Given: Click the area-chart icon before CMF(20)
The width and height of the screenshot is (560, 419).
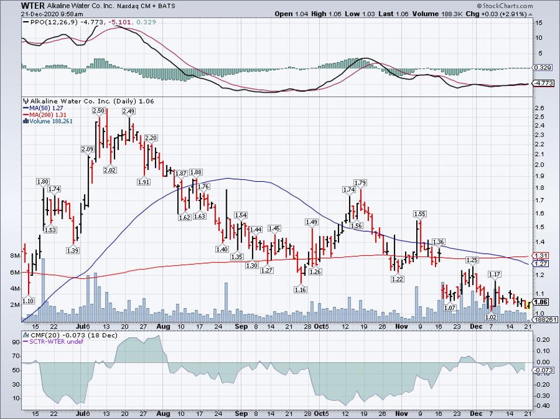Looking at the screenshot, I should click(26, 335).
